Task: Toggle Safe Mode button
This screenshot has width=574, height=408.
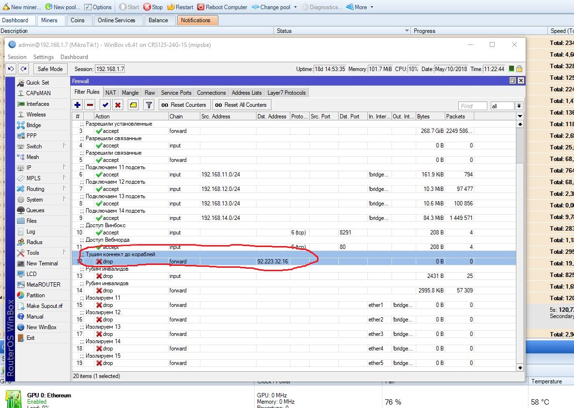Action: (50, 69)
